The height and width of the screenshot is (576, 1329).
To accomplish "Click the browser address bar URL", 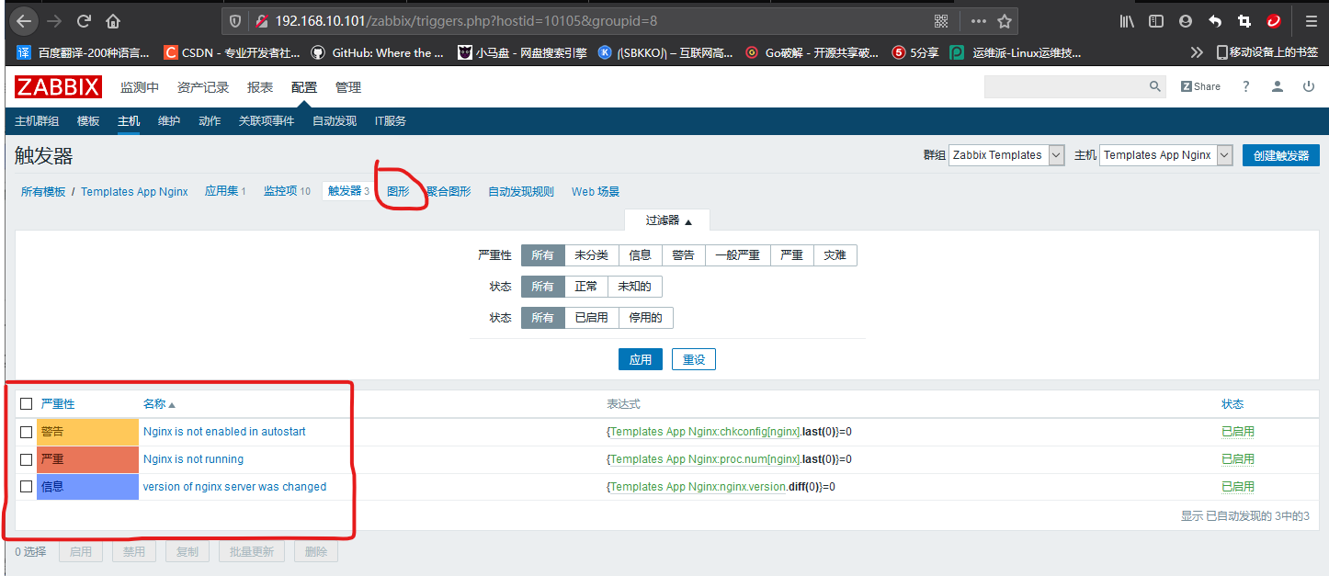I will [466, 20].
